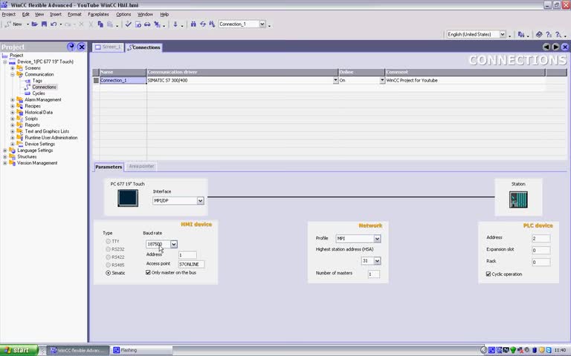Open the network Profile dropdown
Screen dimensions: 571x356
[x=377, y=239]
